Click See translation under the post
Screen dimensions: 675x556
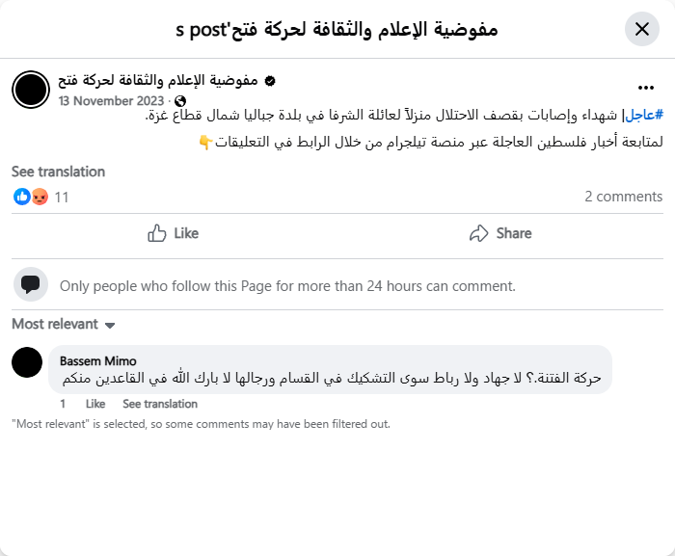(x=58, y=172)
